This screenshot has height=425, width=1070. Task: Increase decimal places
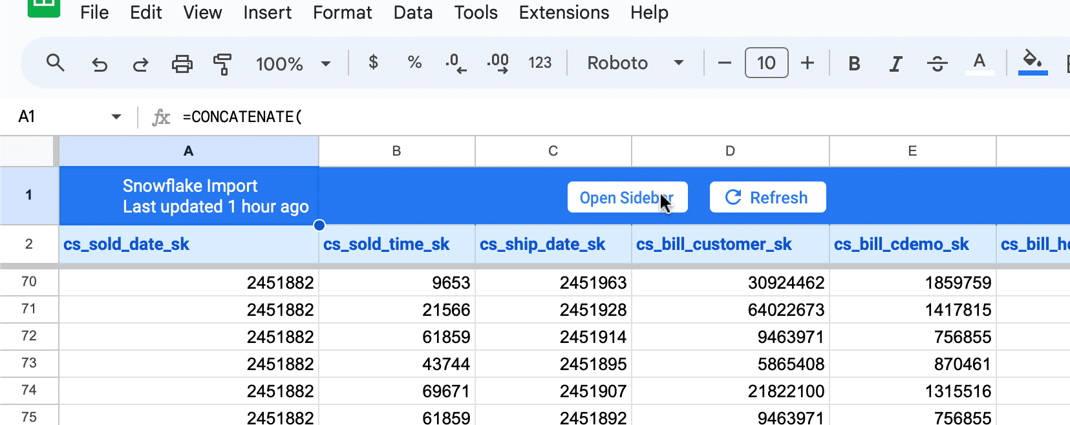pos(498,63)
